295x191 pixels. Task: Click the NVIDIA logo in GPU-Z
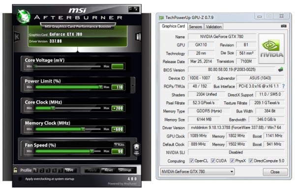(x=271, y=48)
